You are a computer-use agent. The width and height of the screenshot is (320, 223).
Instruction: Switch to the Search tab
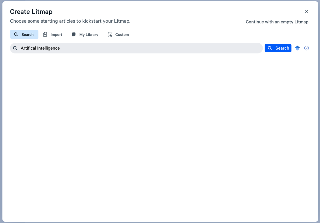24,34
